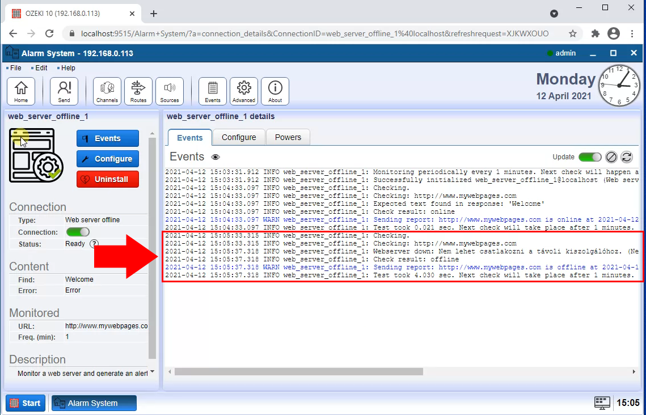Click the Send toolbar icon

(64, 91)
